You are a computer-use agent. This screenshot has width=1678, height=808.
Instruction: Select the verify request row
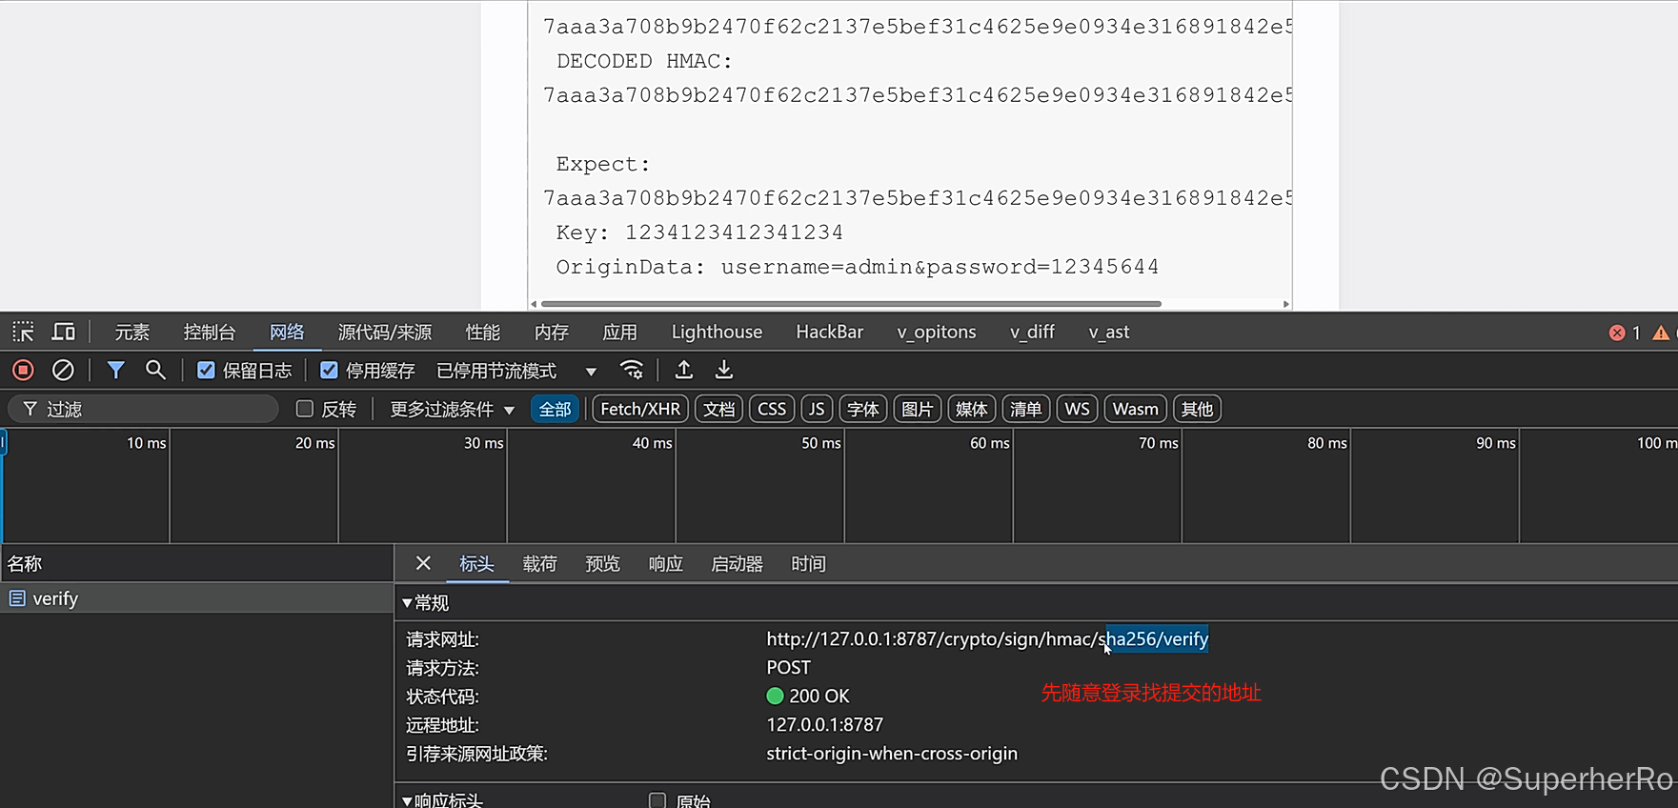pos(196,598)
